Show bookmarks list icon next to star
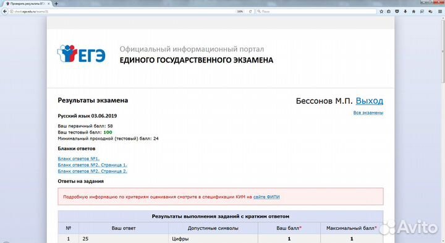The height and width of the screenshot is (243, 445). pyautogui.click(x=389, y=11)
